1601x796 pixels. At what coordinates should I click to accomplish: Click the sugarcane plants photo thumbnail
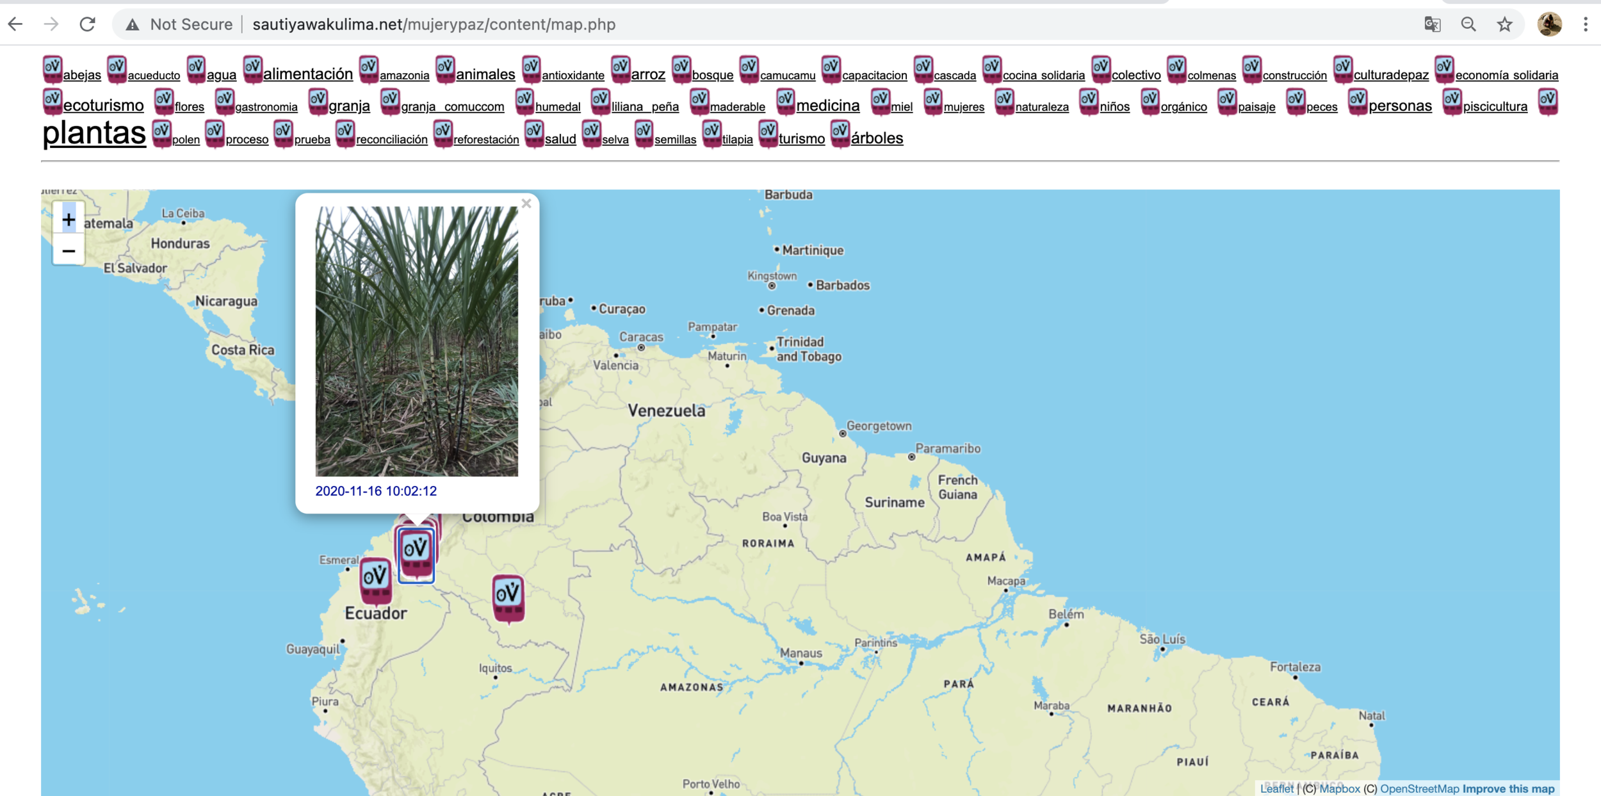click(x=416, y=341)
